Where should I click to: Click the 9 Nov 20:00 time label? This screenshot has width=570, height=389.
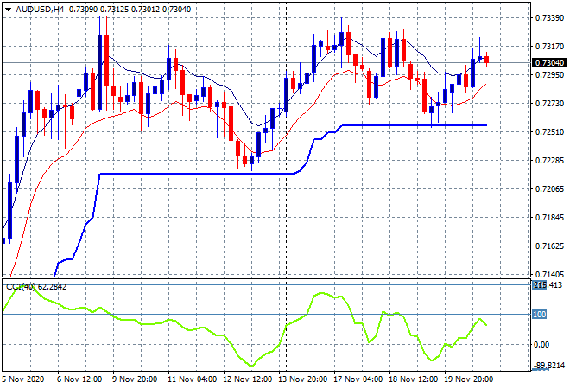coord(135,379)
